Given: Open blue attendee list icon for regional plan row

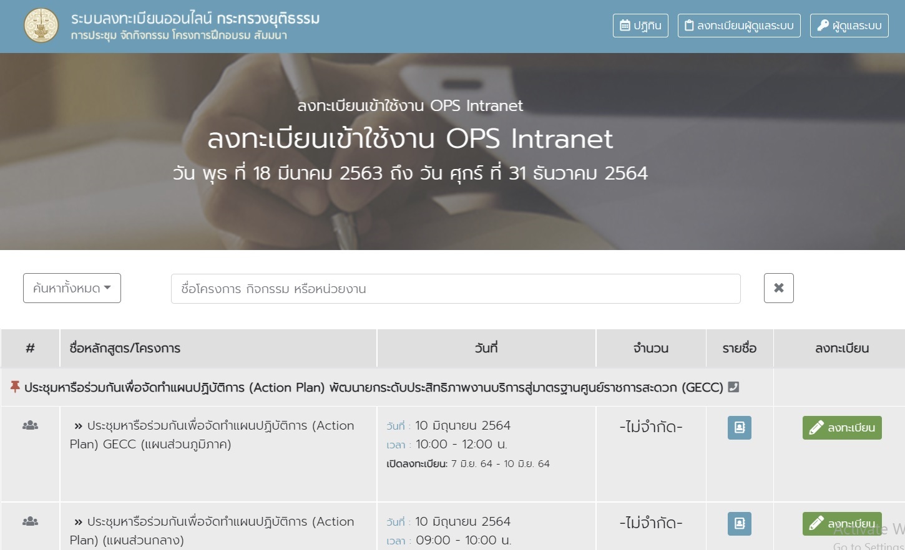Looking at the screenshot, I should point(739,428).
